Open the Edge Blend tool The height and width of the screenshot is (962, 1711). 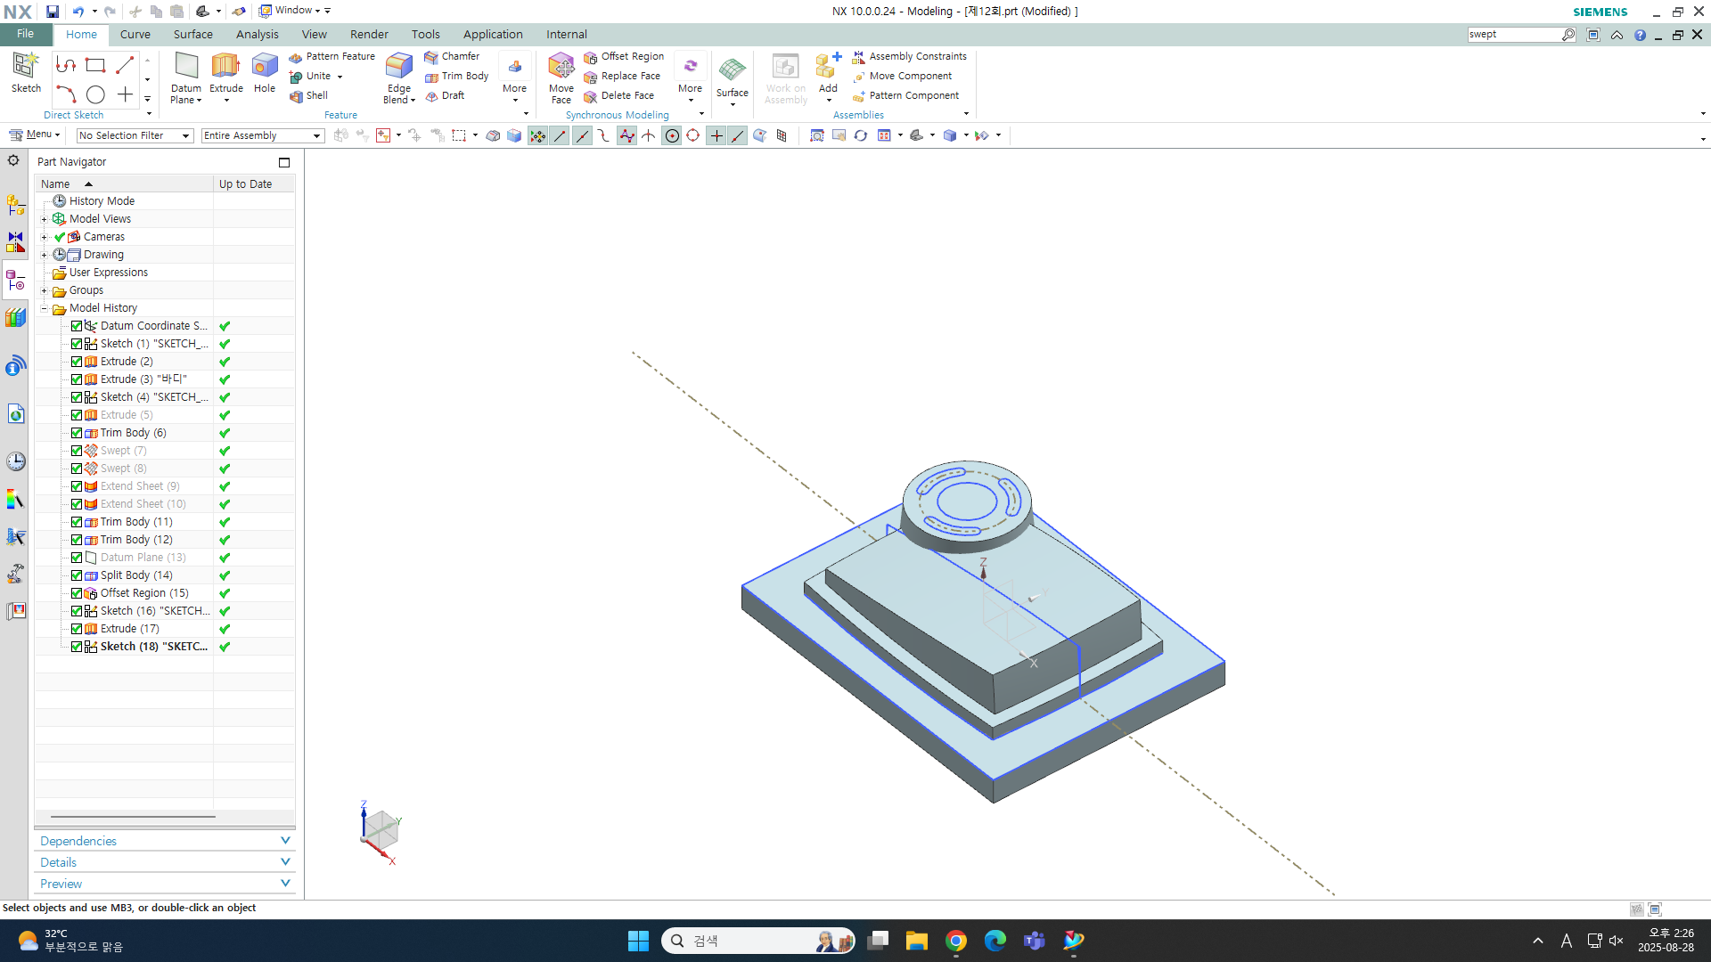point(398,68)
